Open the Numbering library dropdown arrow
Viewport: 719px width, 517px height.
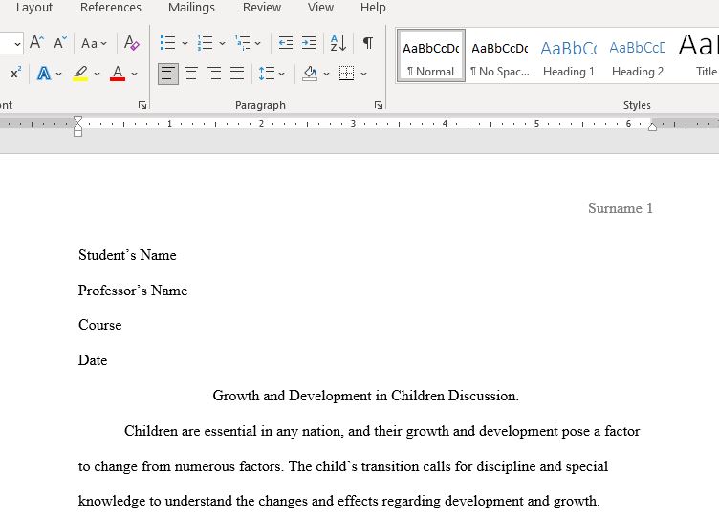(222, 43)
